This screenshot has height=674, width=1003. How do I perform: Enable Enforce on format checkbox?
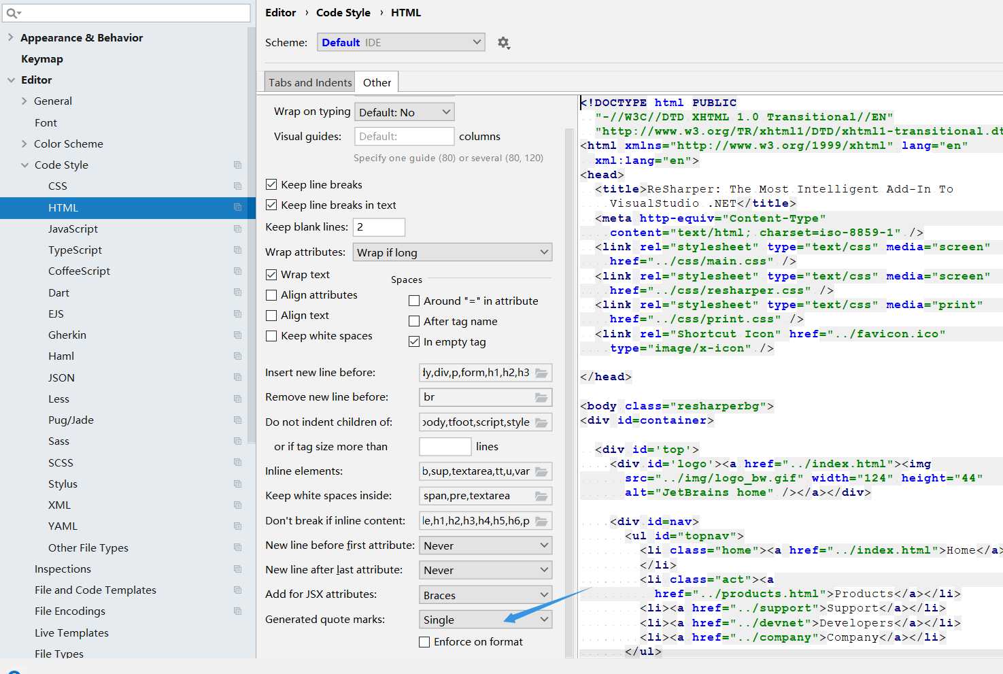pyautogui.click(x=424, y=642)
